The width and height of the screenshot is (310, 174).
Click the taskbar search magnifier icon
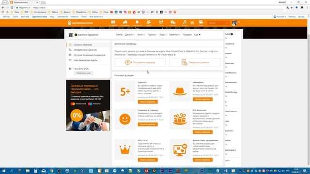(x=12, y=171)
